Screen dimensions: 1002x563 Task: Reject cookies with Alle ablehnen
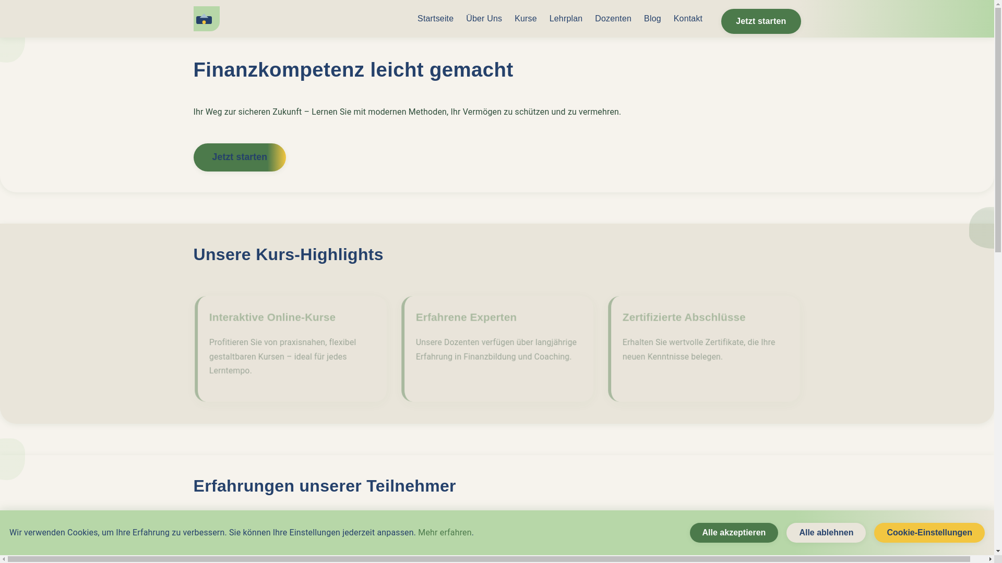(x=826, y=533)
